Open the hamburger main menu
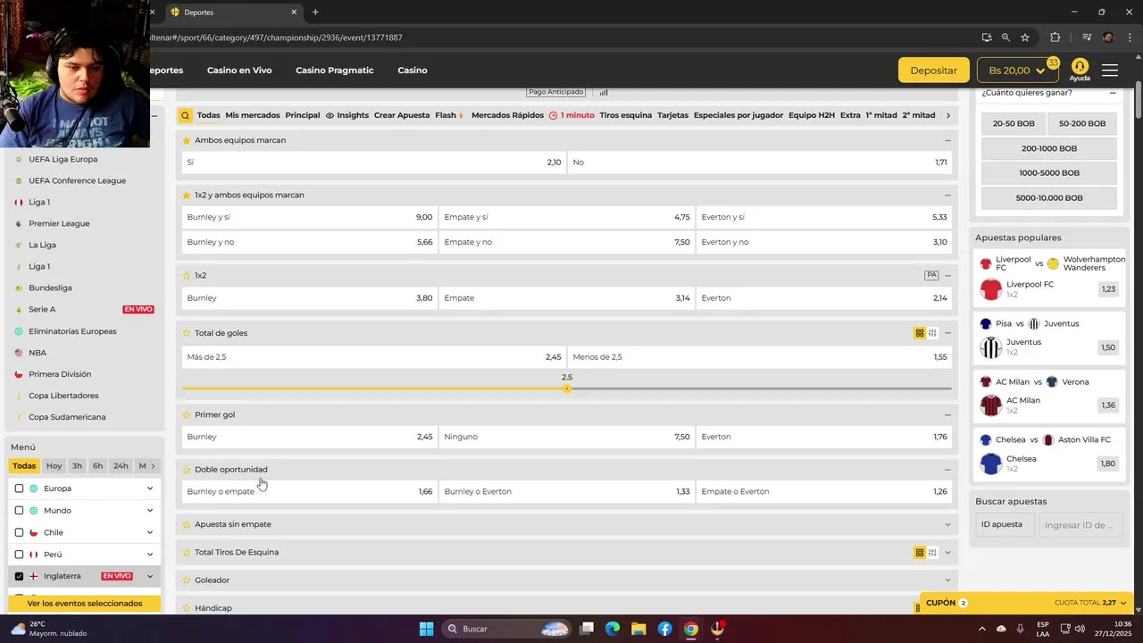The image size is (1143, 643). coord(1110,71)
